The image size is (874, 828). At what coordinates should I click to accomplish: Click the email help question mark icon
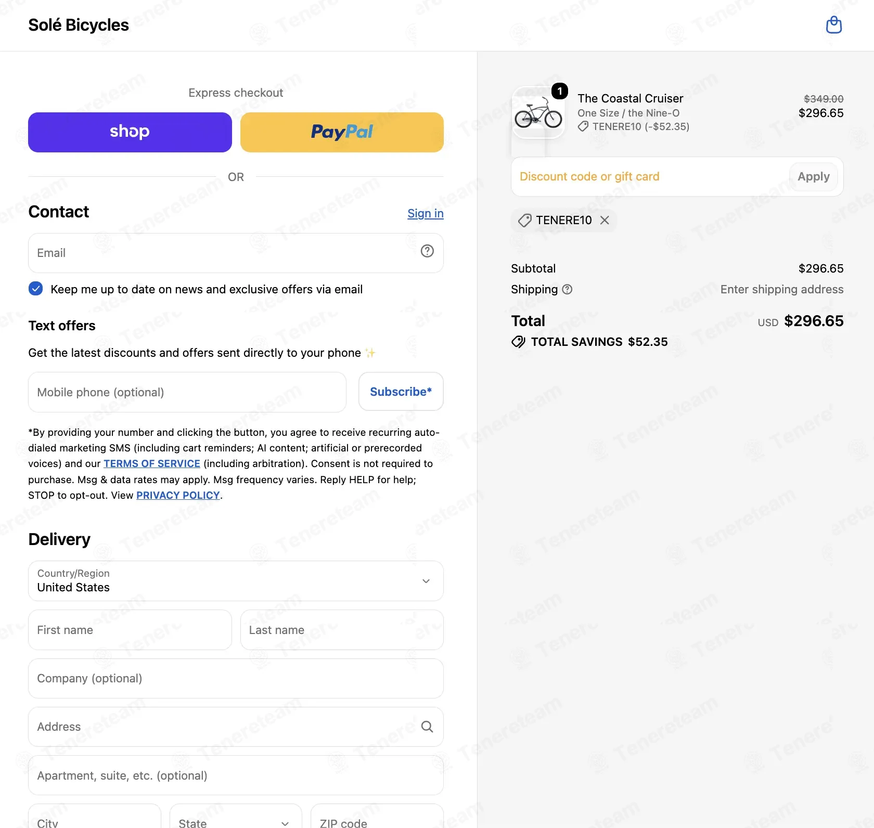[427, 251]
